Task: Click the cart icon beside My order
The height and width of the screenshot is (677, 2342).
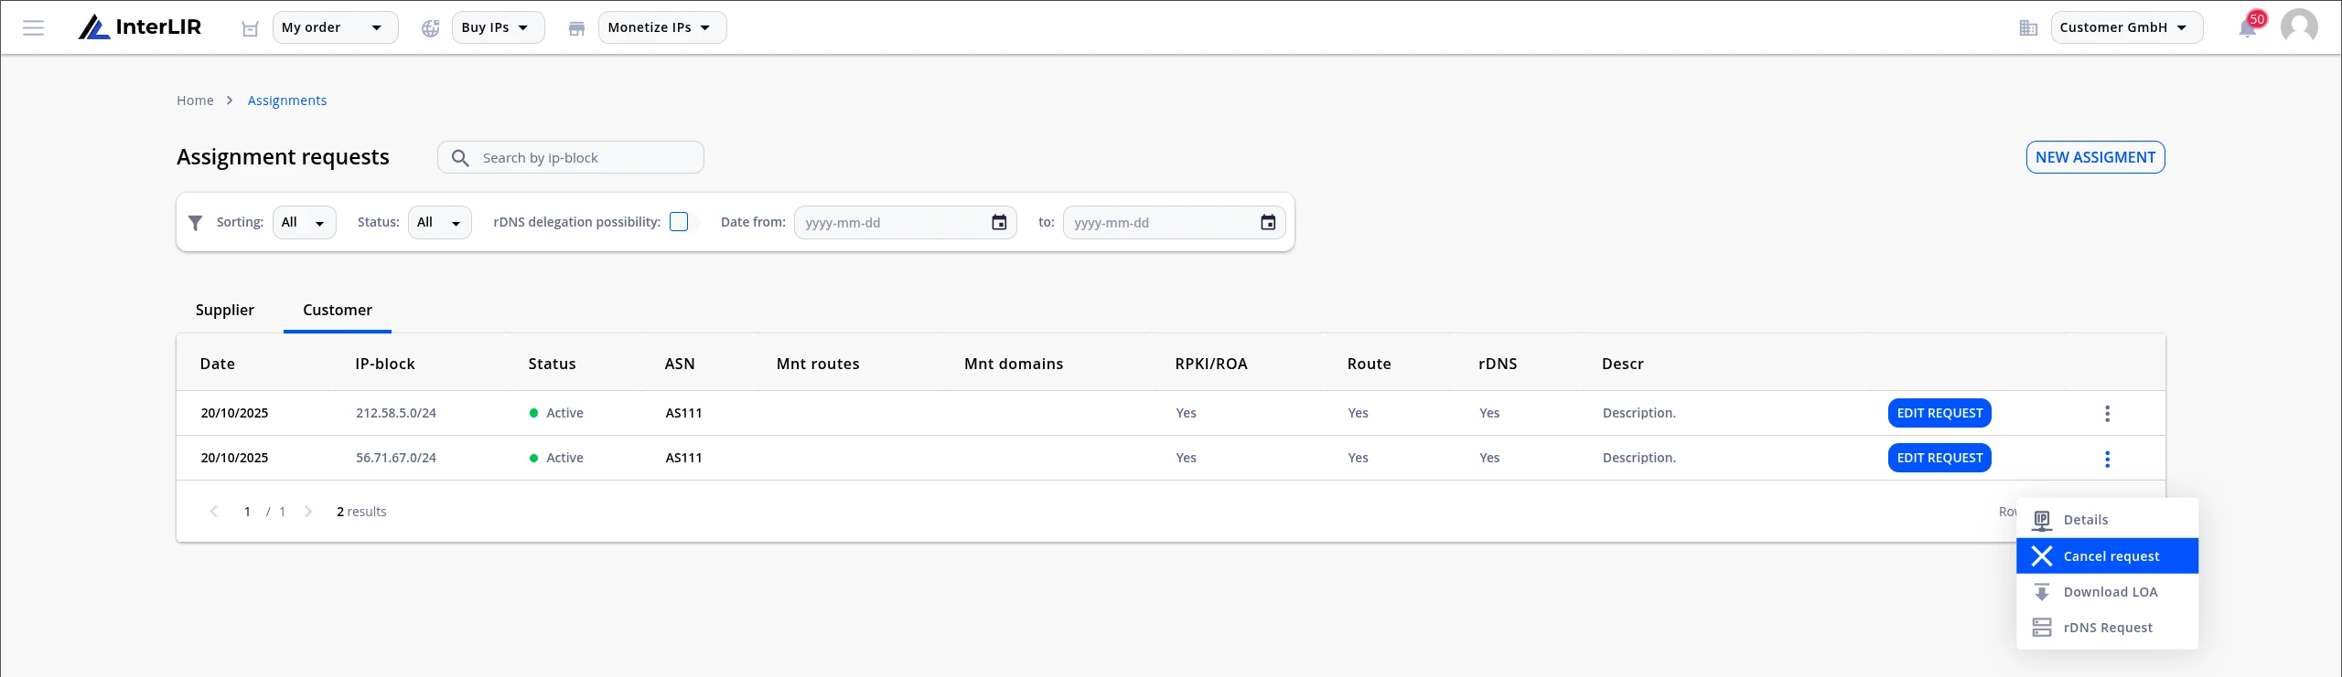Action: (250, 28)
